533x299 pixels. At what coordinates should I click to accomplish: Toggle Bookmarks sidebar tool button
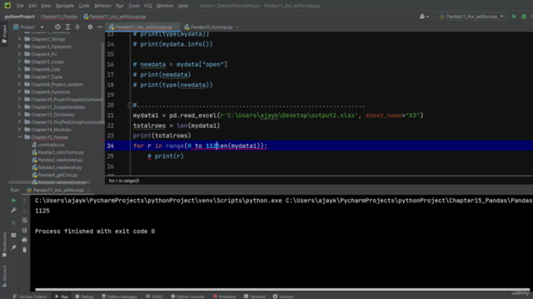[x=4, y=245]
